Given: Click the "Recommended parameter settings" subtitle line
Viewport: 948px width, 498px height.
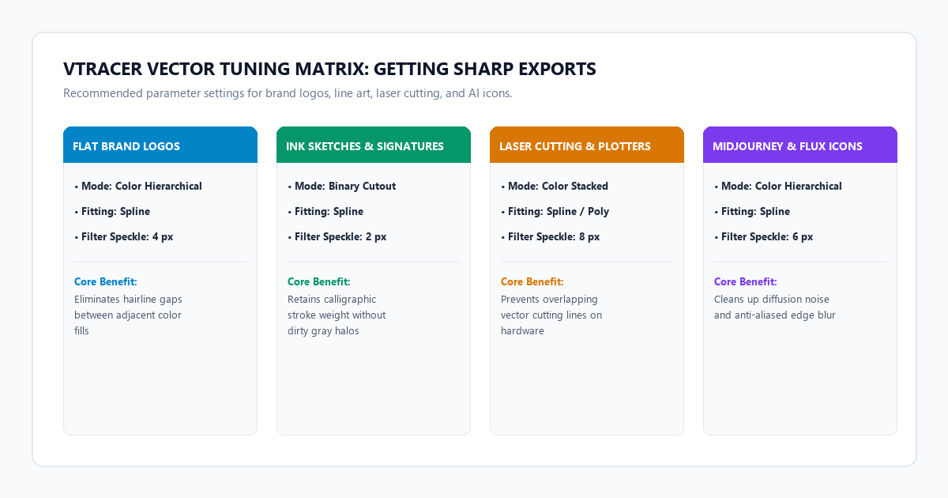Looking at the screenshot, I should point(288,93).
